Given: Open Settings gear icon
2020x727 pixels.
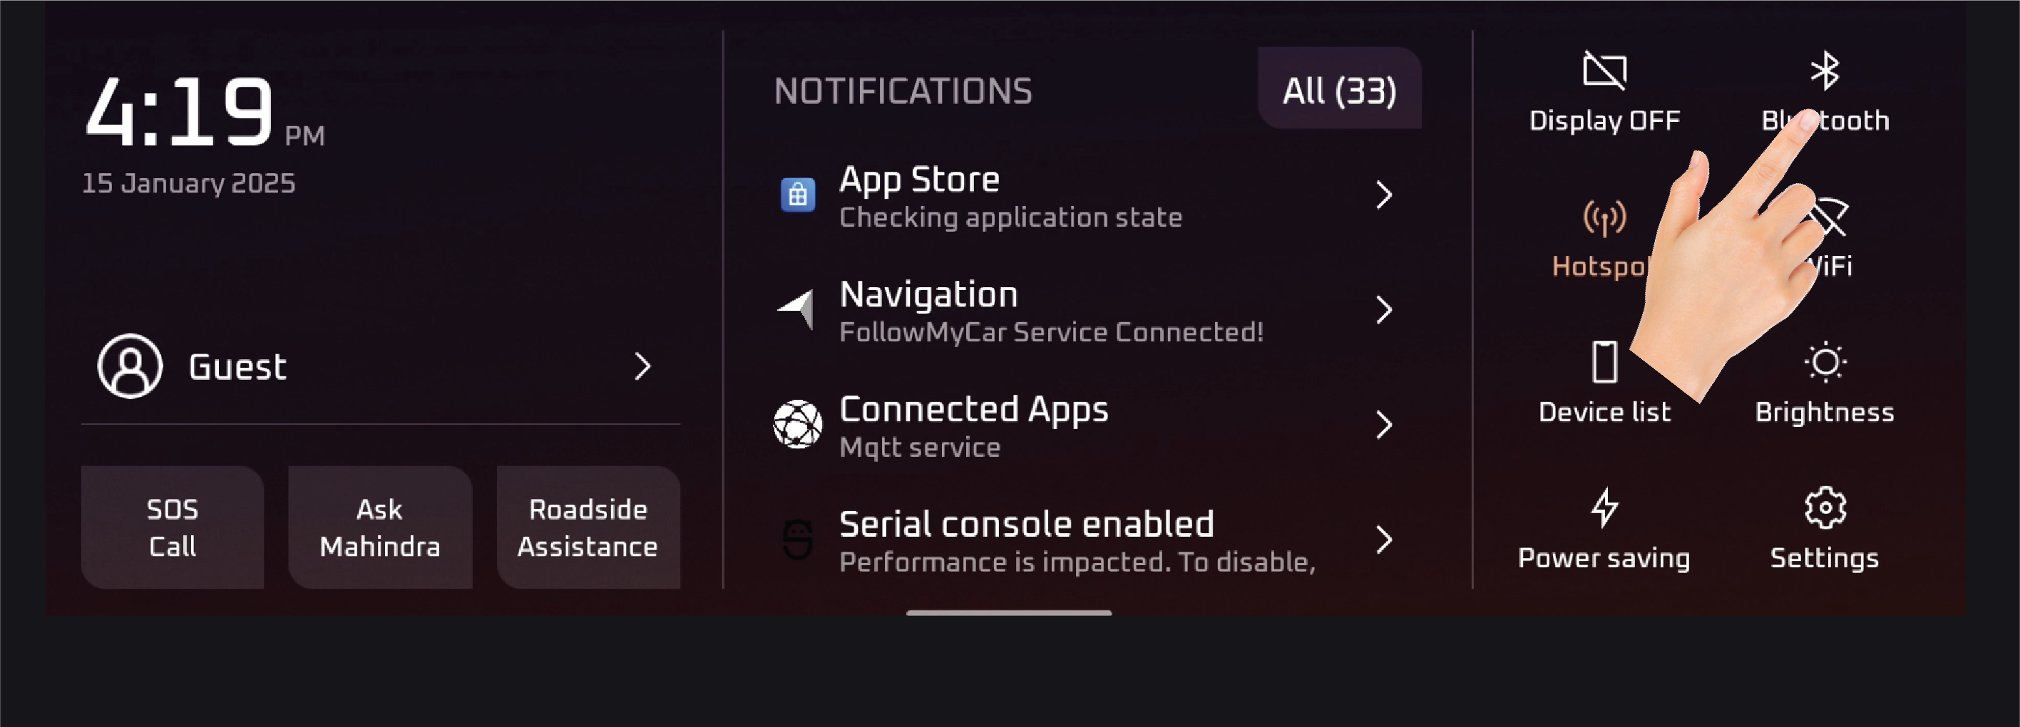Looking at the screenshot, I should 1825,508.
